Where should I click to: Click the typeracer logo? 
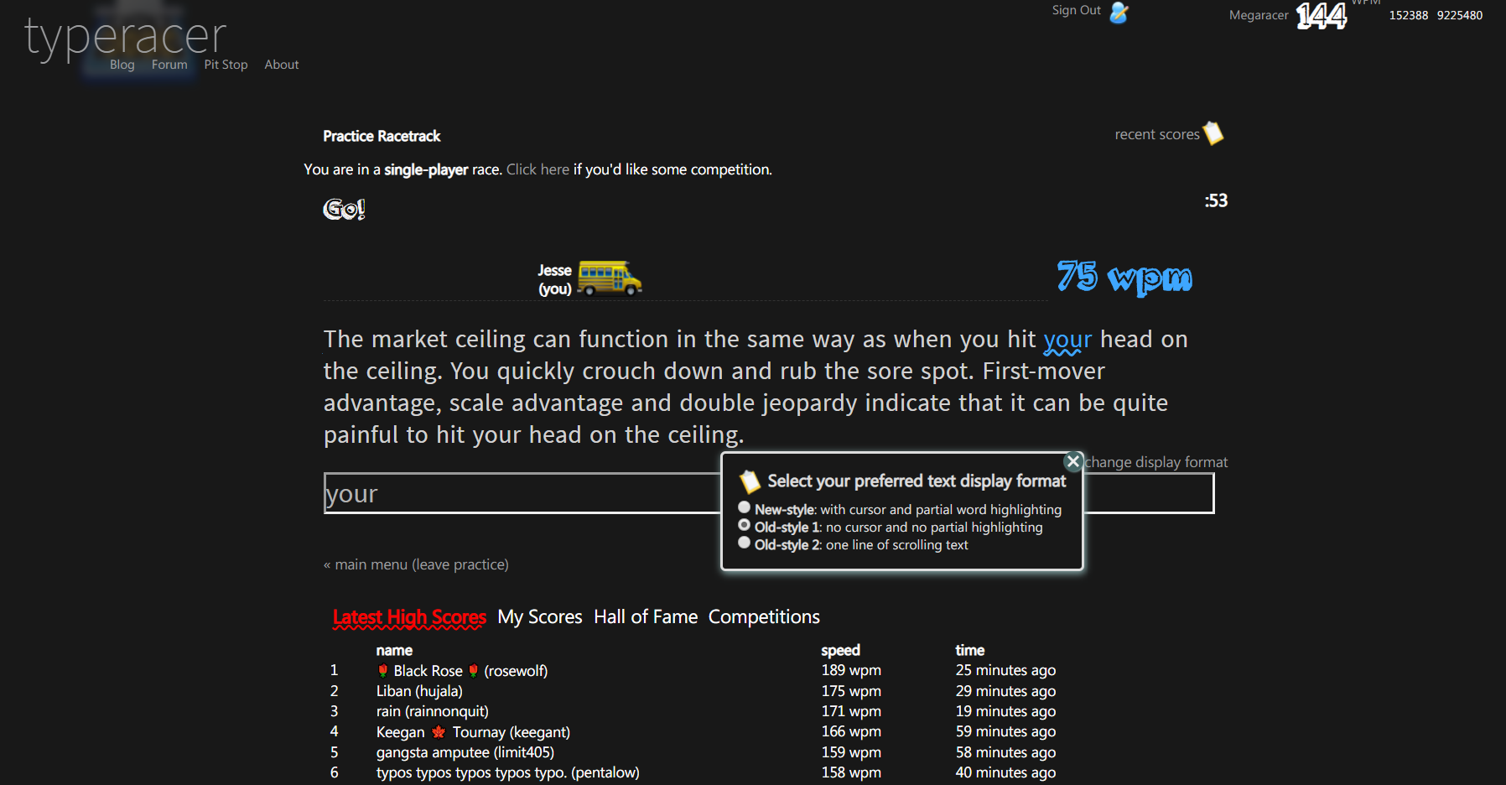click(126, 35)
